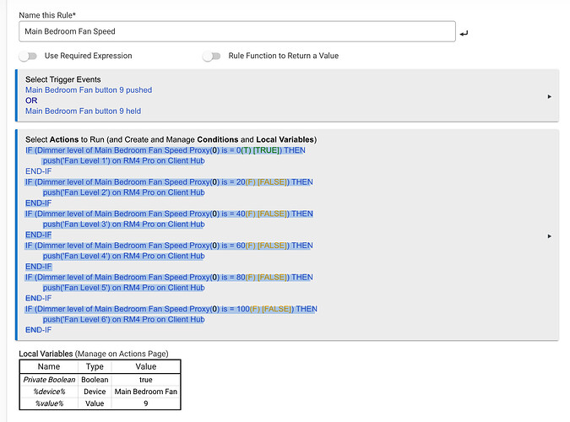Click the END-IF after Fan Level 6
570x422 pixels.
point(39,330)
